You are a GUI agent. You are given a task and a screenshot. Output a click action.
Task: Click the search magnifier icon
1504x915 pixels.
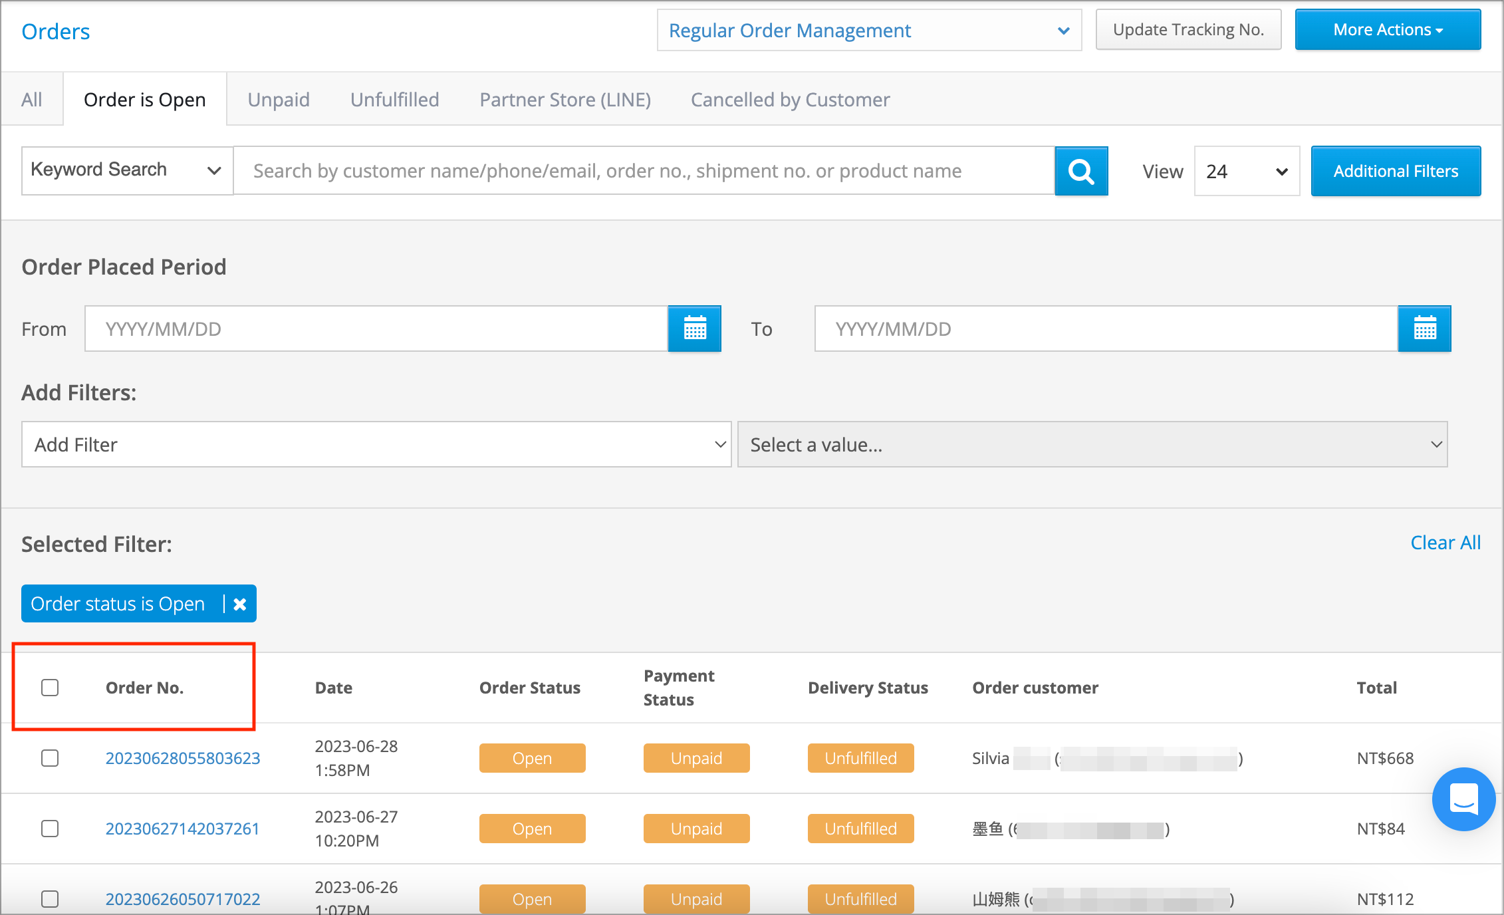[x=1080, y=171]
